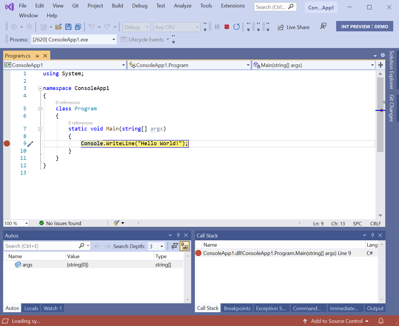
Task: Open the Send Feedback icon
Action: pos(323,26)
